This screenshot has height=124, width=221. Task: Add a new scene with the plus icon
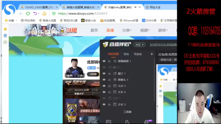tap(152, 54)
